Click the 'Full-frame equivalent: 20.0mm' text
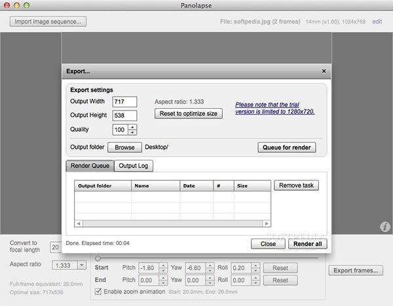 pos(47,284)
